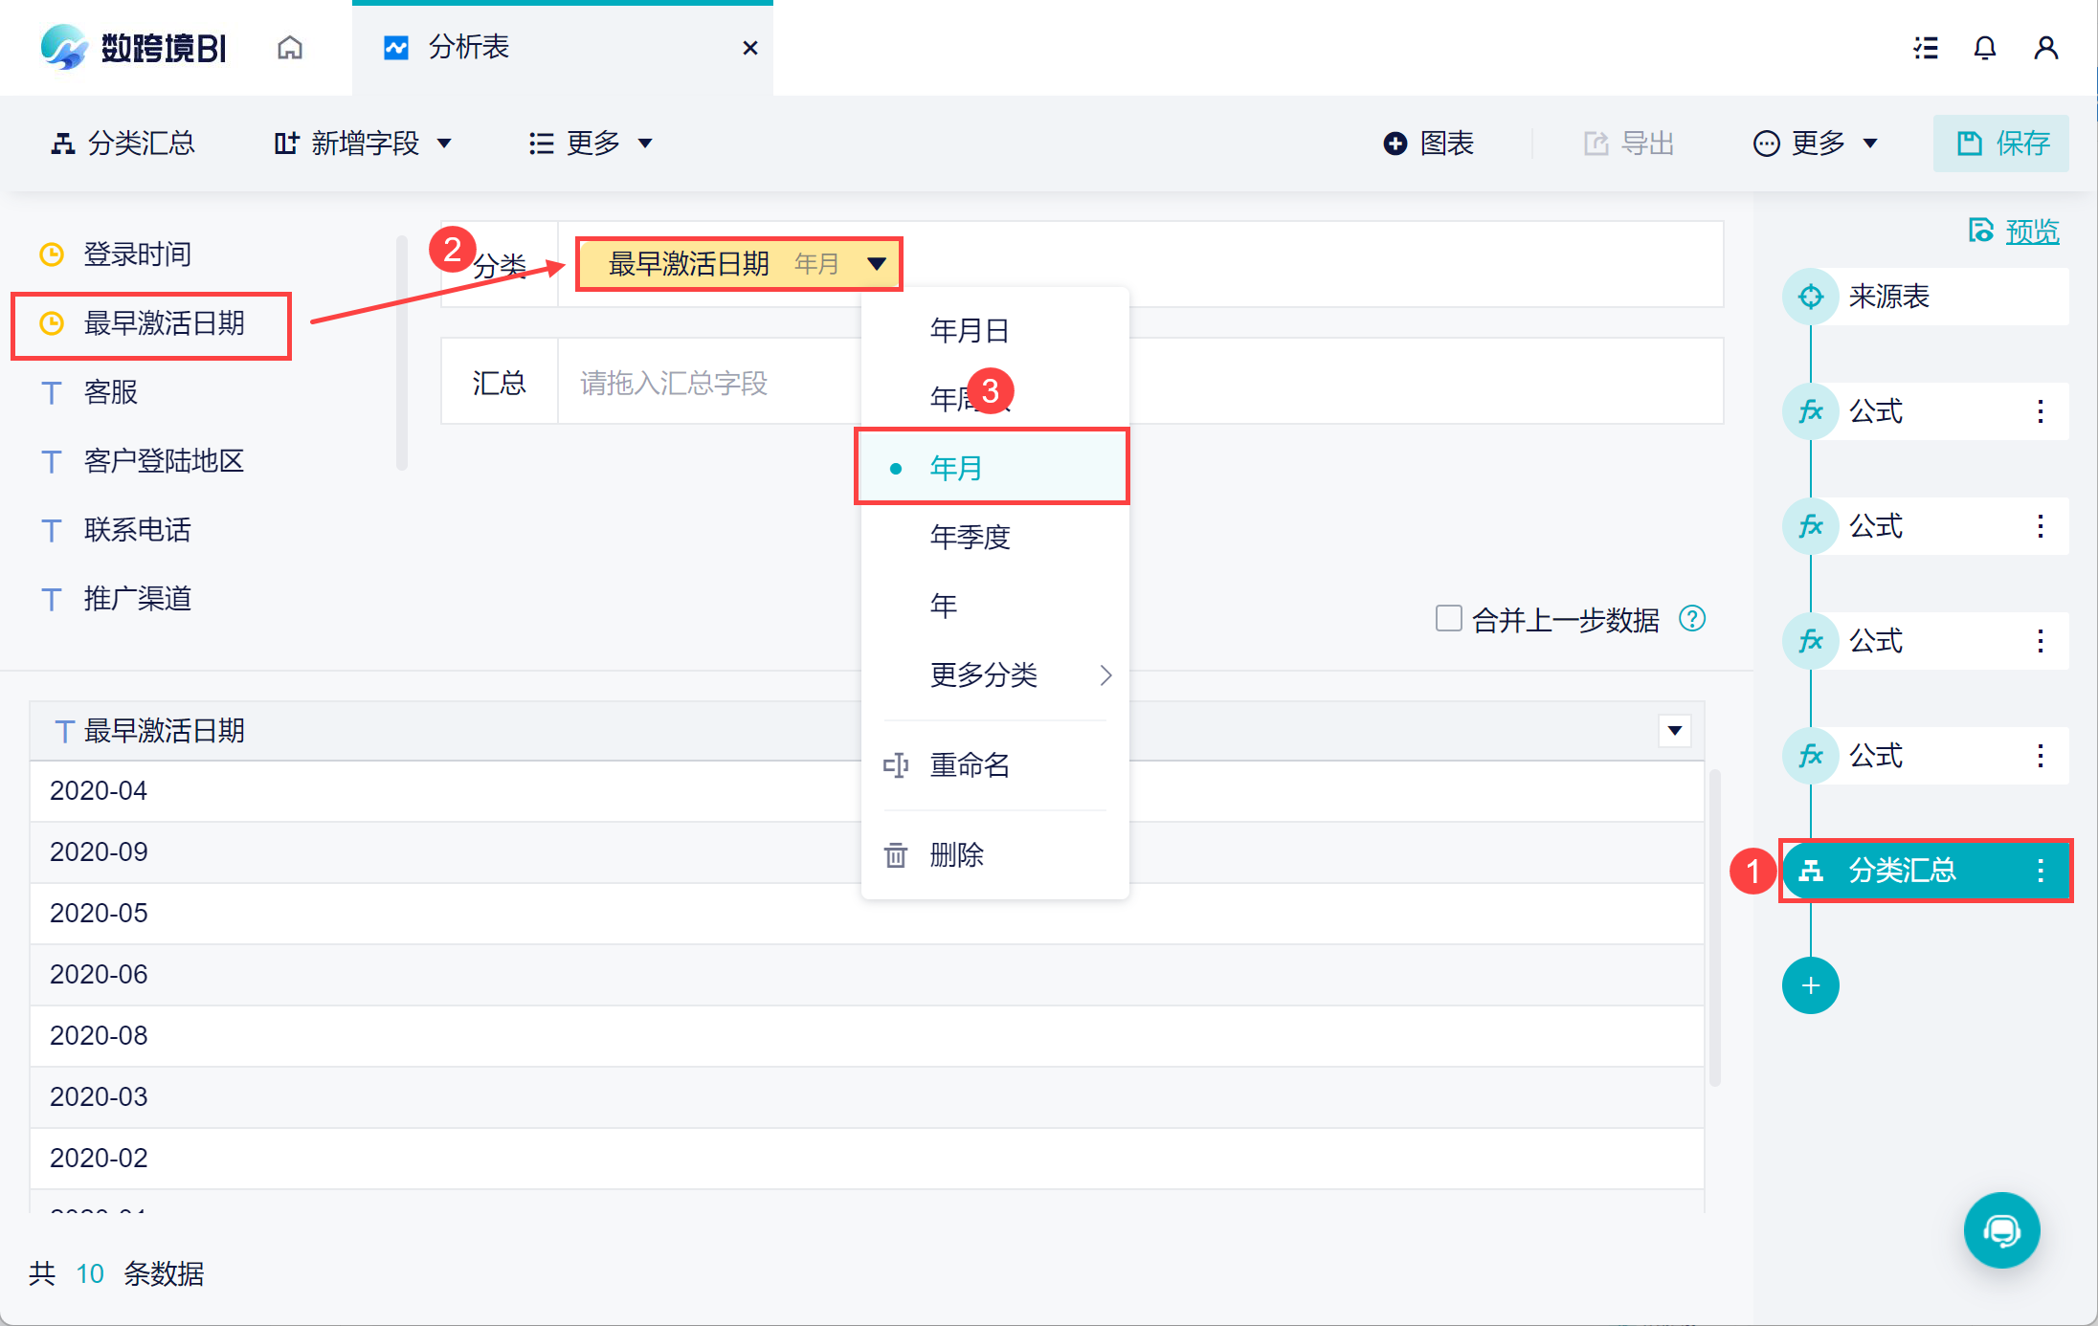This screenshot has width=2098, height=1326.
Task: Open options menu for 分类汇总 step
Action: click(x=2041, y=871)
